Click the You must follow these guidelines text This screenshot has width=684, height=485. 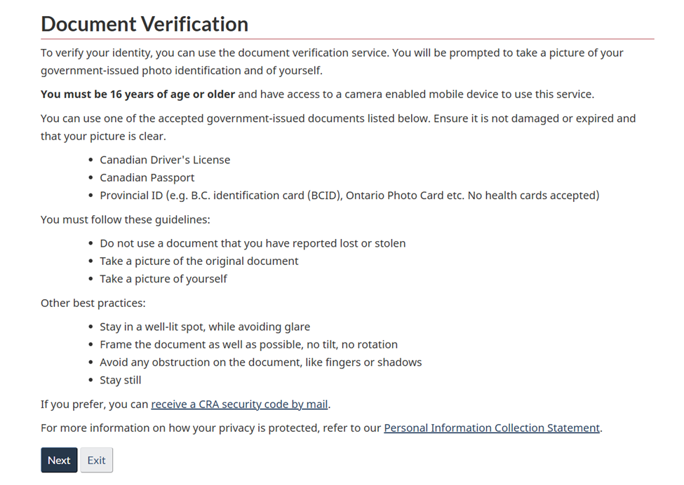[x=126, y=220]
